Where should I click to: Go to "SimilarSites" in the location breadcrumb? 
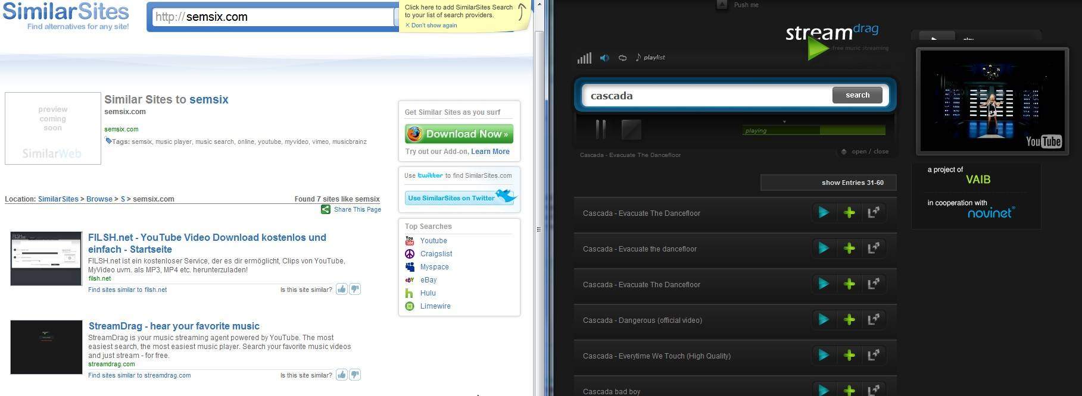click(x=58, y=199)
